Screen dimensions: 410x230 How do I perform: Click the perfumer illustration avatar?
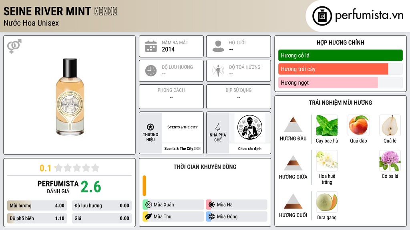pos(250,127)
